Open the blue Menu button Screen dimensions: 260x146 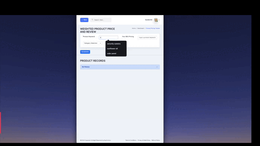(x=84, y=20)
